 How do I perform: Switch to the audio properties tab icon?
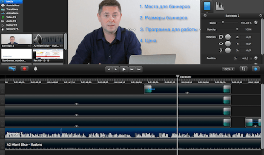pyautogui.click(x=220, y=6)
